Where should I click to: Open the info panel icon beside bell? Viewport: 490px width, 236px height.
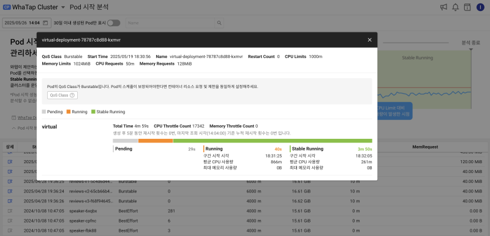point(467,7)
